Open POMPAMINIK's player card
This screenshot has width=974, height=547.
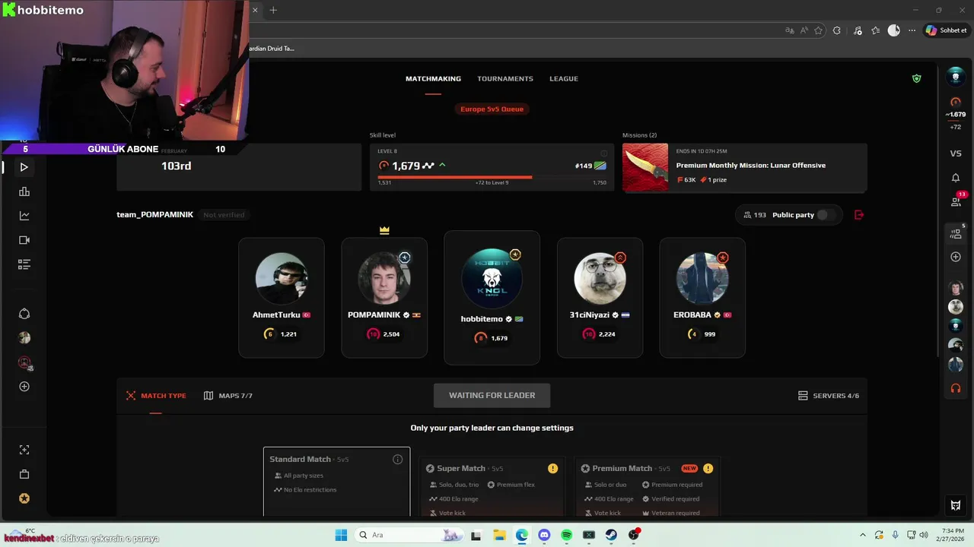pyautogui.click(x=384, y=298)
